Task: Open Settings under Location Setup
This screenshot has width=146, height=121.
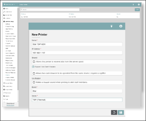Action: click(8, 24)
